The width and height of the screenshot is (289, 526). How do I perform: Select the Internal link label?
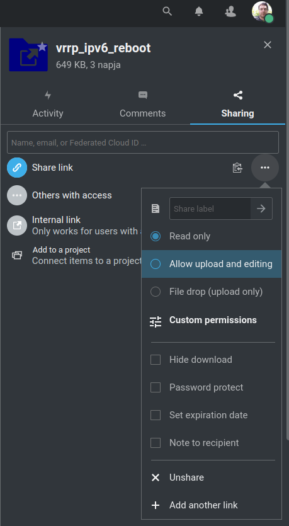(56, 220)
